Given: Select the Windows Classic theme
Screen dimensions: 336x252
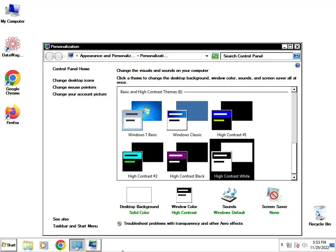Looking at the screenshot, I should pos(187,119).
